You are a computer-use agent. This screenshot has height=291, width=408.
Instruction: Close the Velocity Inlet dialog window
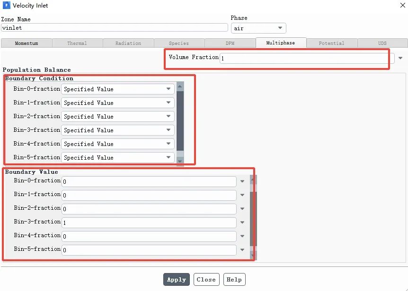pos(402,5)
